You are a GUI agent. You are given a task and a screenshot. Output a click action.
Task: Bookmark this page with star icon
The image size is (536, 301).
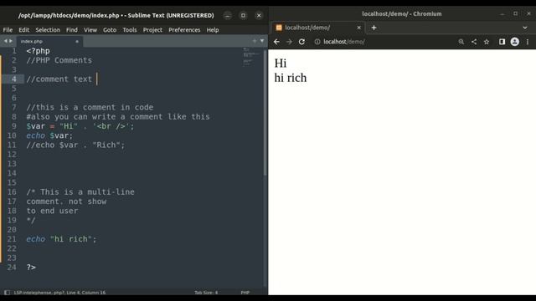(x=487, y=42)
